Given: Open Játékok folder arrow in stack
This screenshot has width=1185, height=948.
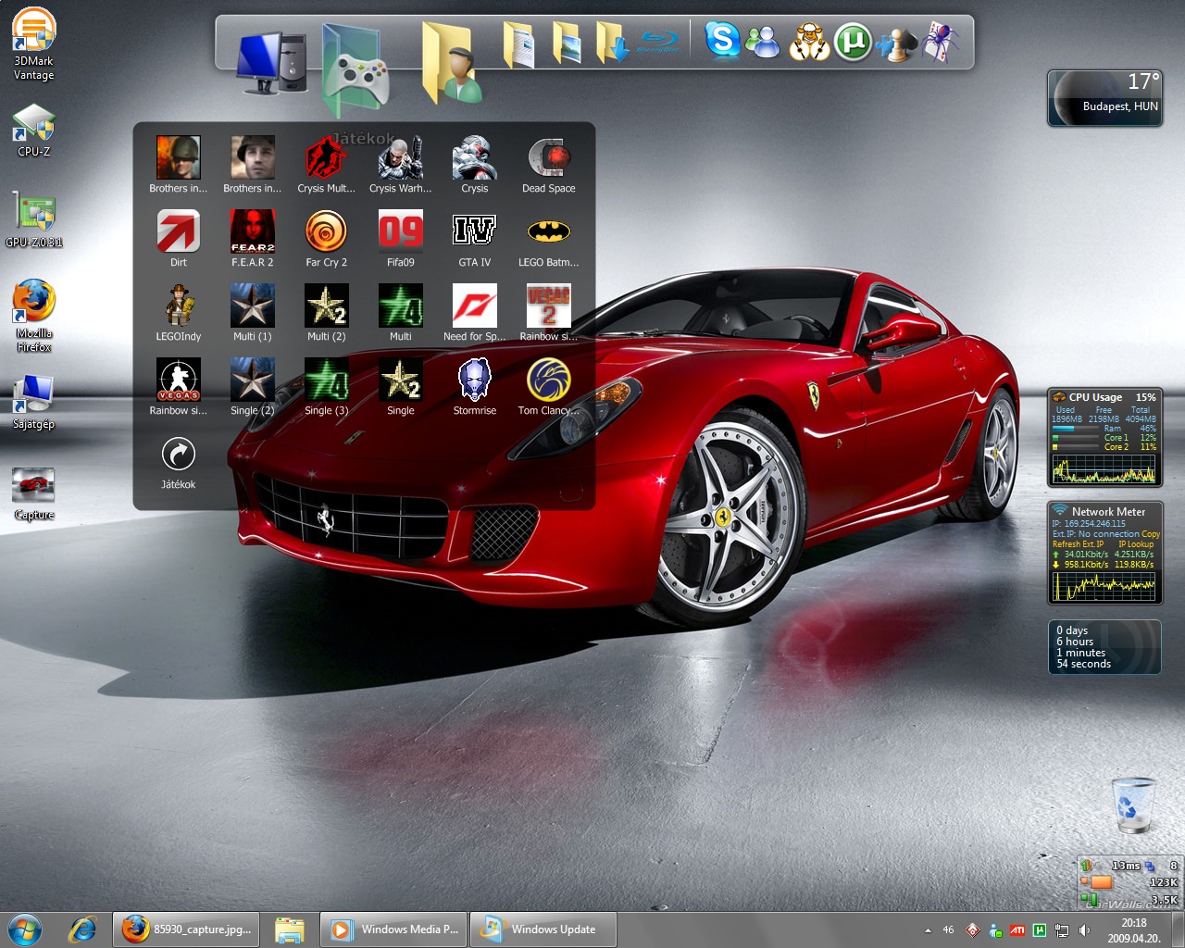Looking at the screenshot, I should (x=178, y=455).
